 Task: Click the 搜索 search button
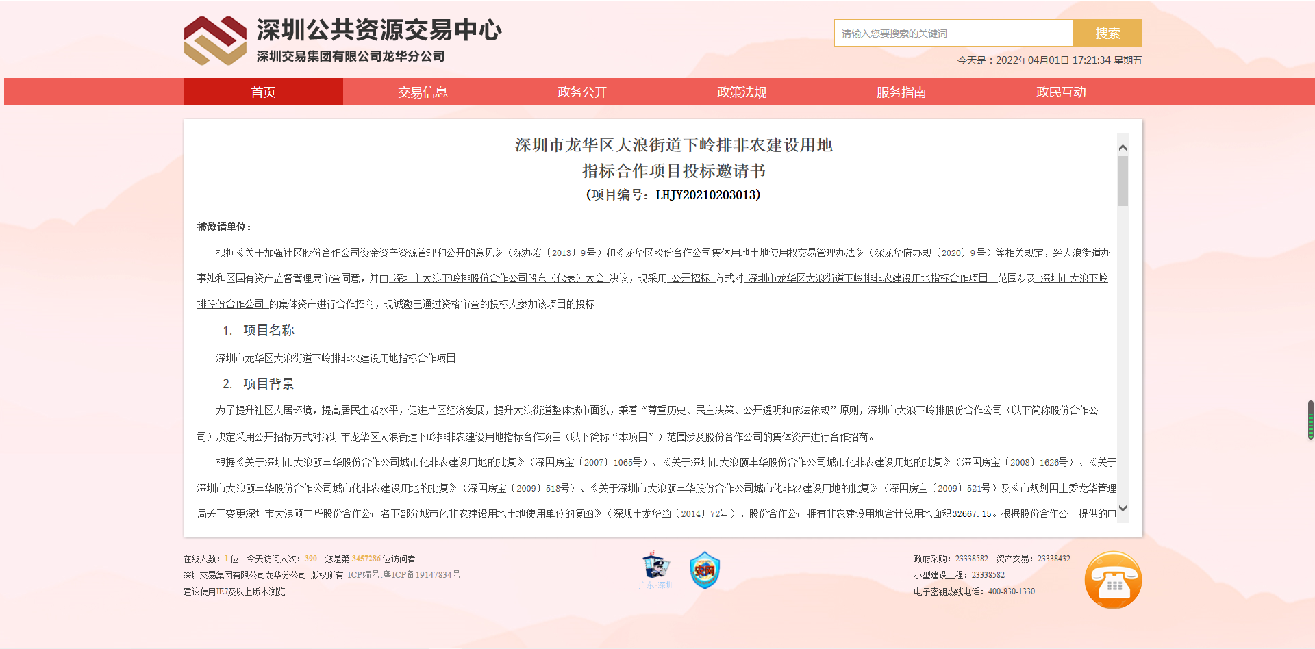click(1107, 33)
